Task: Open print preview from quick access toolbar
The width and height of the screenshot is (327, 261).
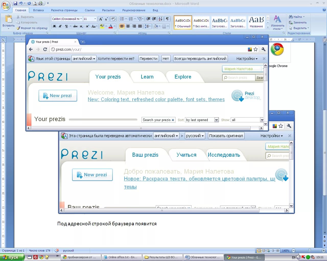Action: point(35,3)
